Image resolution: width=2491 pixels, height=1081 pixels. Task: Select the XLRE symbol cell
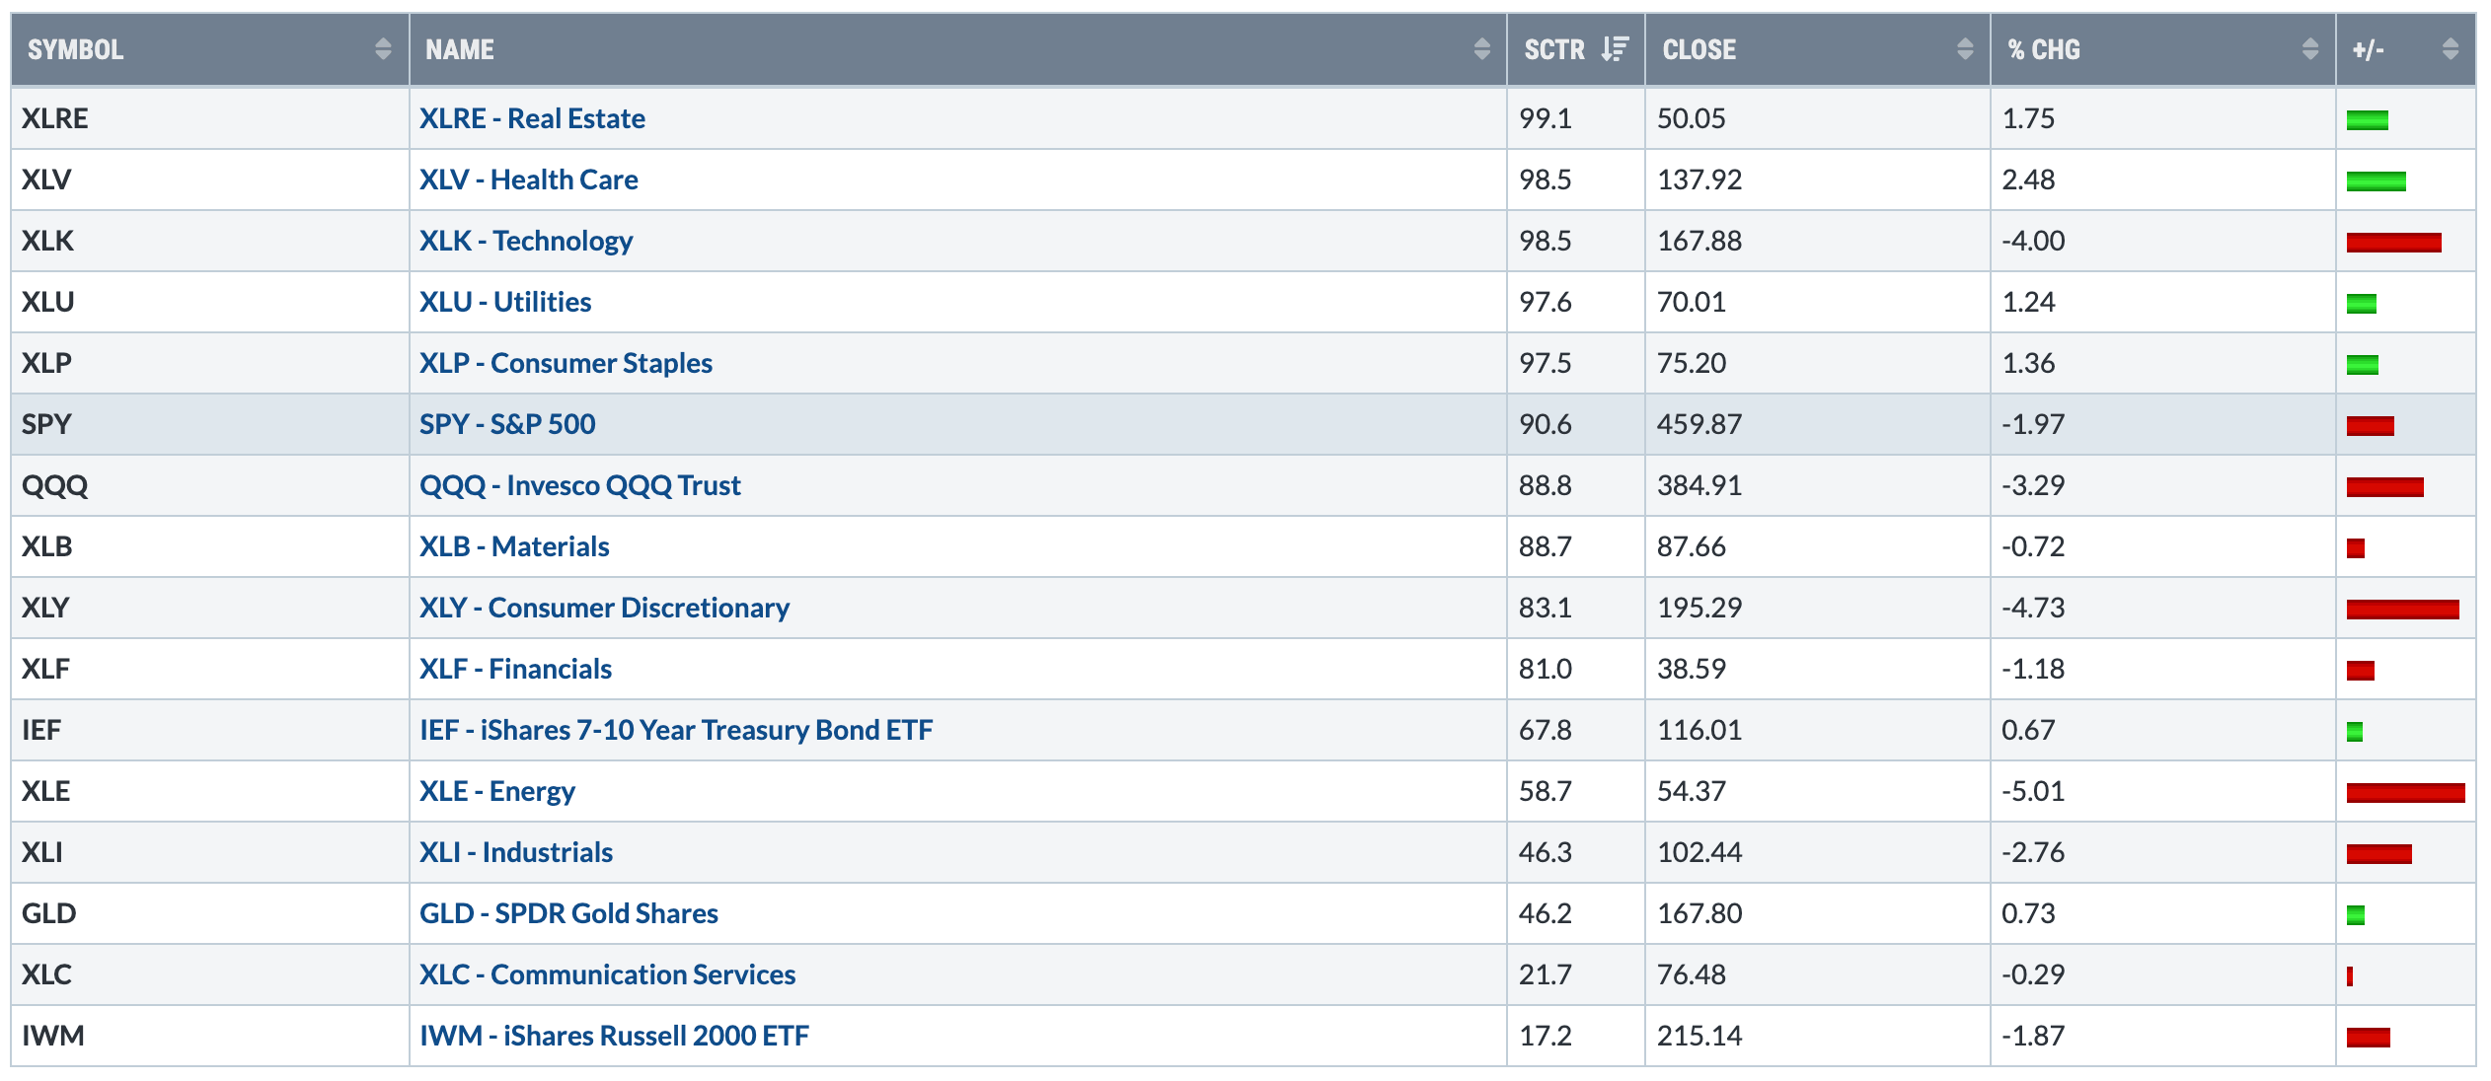pyautogui.click(x=210, y=118)
